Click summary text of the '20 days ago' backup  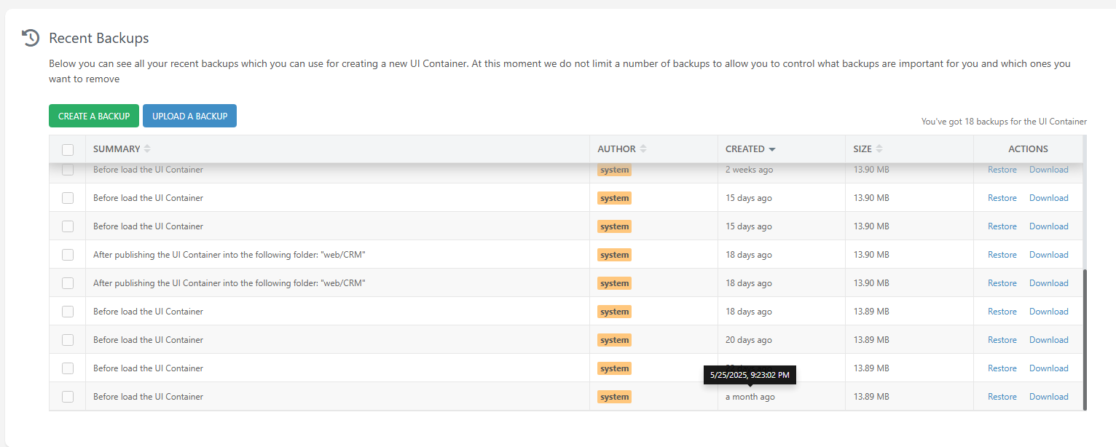point(148,340)
